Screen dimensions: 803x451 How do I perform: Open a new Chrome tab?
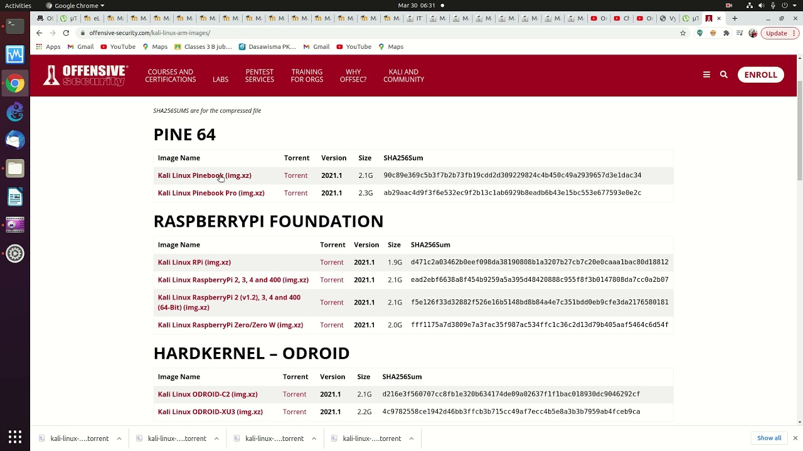coord(735,19)
